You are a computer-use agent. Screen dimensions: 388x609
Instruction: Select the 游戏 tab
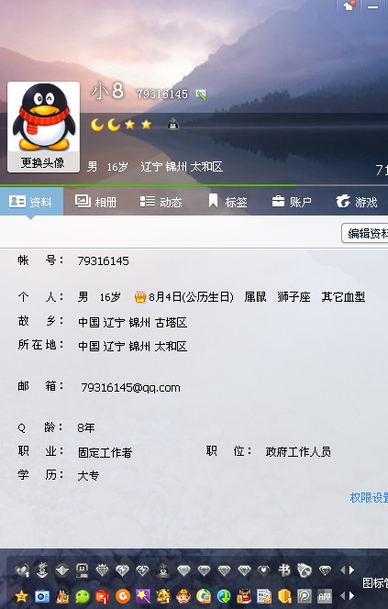357,202
